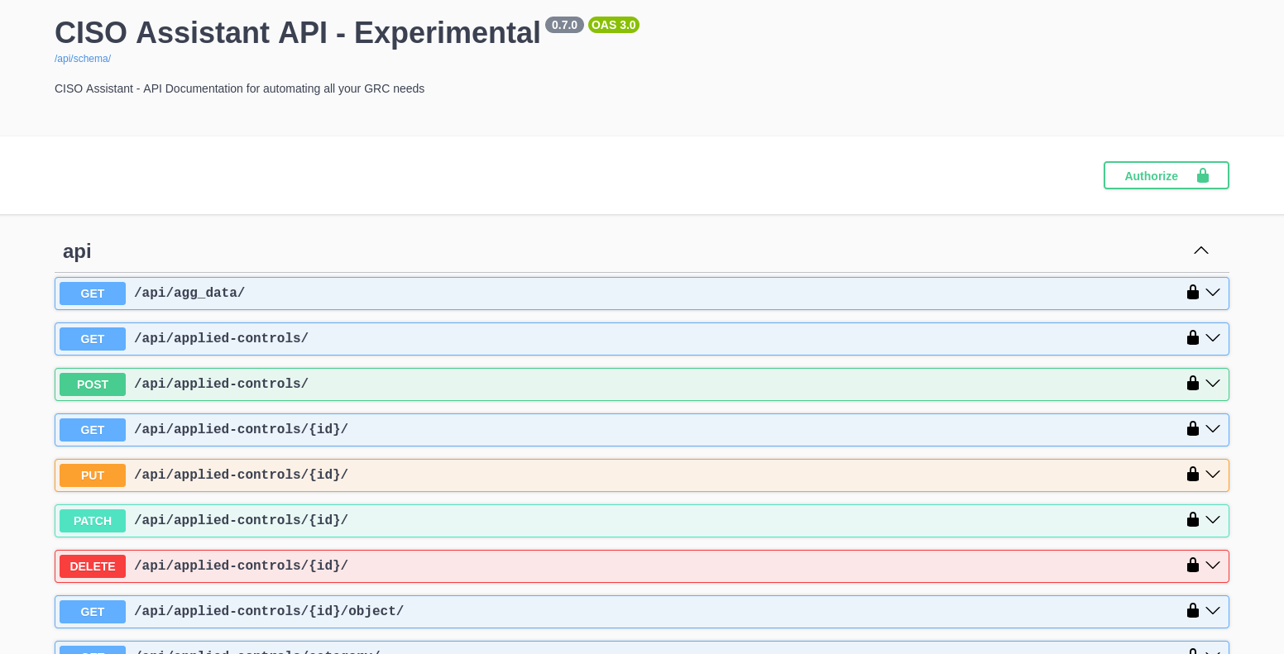Click the GET badge for /api/agg_data/
The image size is (1284, 654).
click(93, 294)
